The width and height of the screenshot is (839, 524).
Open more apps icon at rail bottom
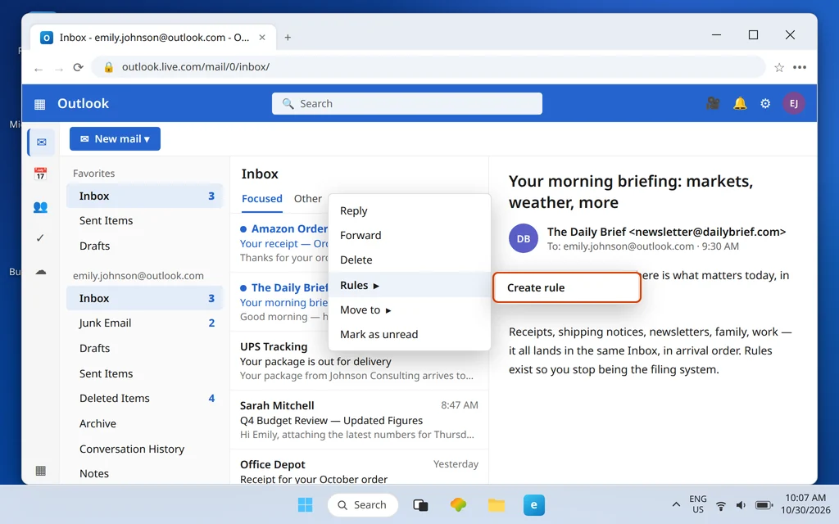(40, 471)
